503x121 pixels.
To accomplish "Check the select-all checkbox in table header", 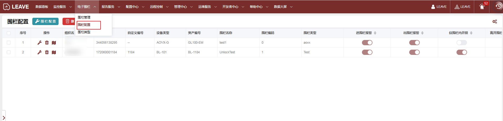I will coord(9,33).
